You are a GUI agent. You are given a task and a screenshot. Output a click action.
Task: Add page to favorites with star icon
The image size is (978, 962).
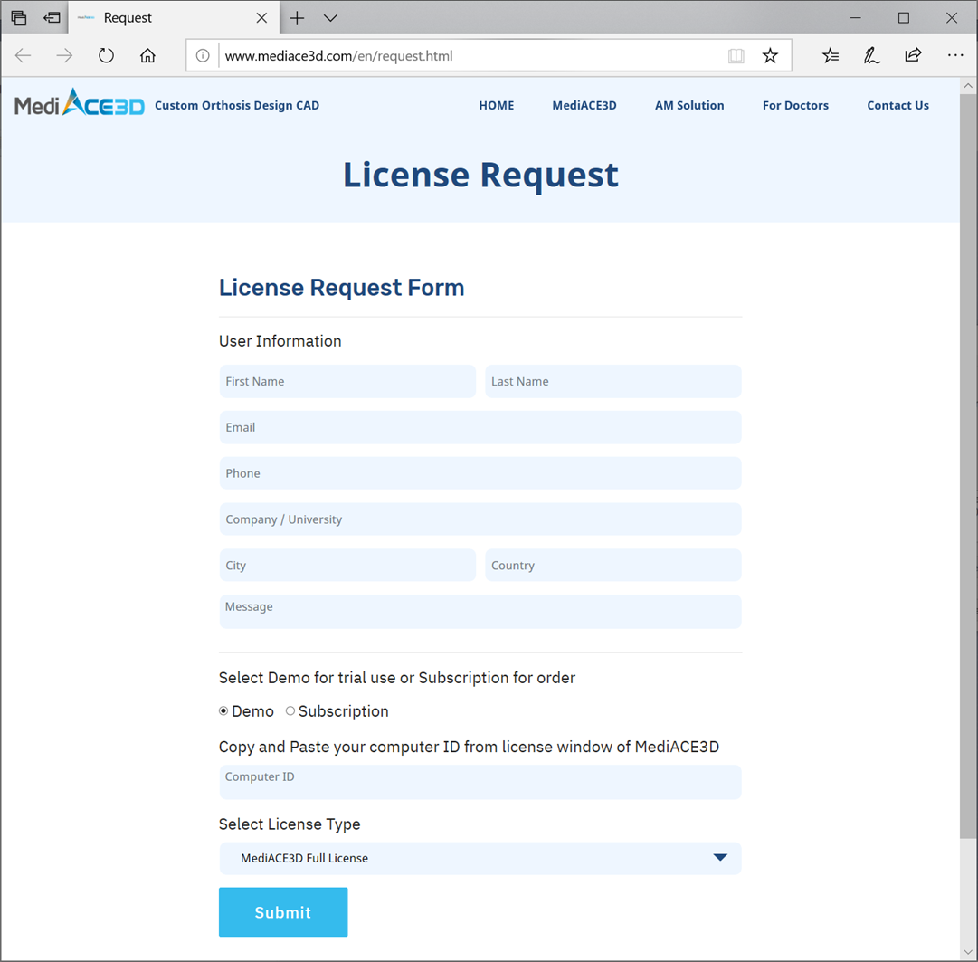[770, 55]
